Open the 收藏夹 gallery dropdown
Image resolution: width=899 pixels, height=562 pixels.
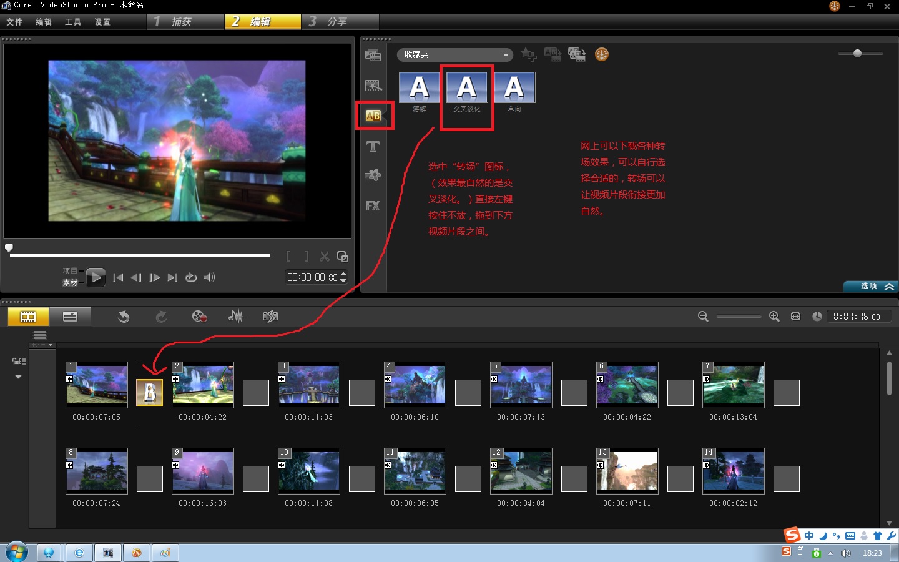[454, 54]
